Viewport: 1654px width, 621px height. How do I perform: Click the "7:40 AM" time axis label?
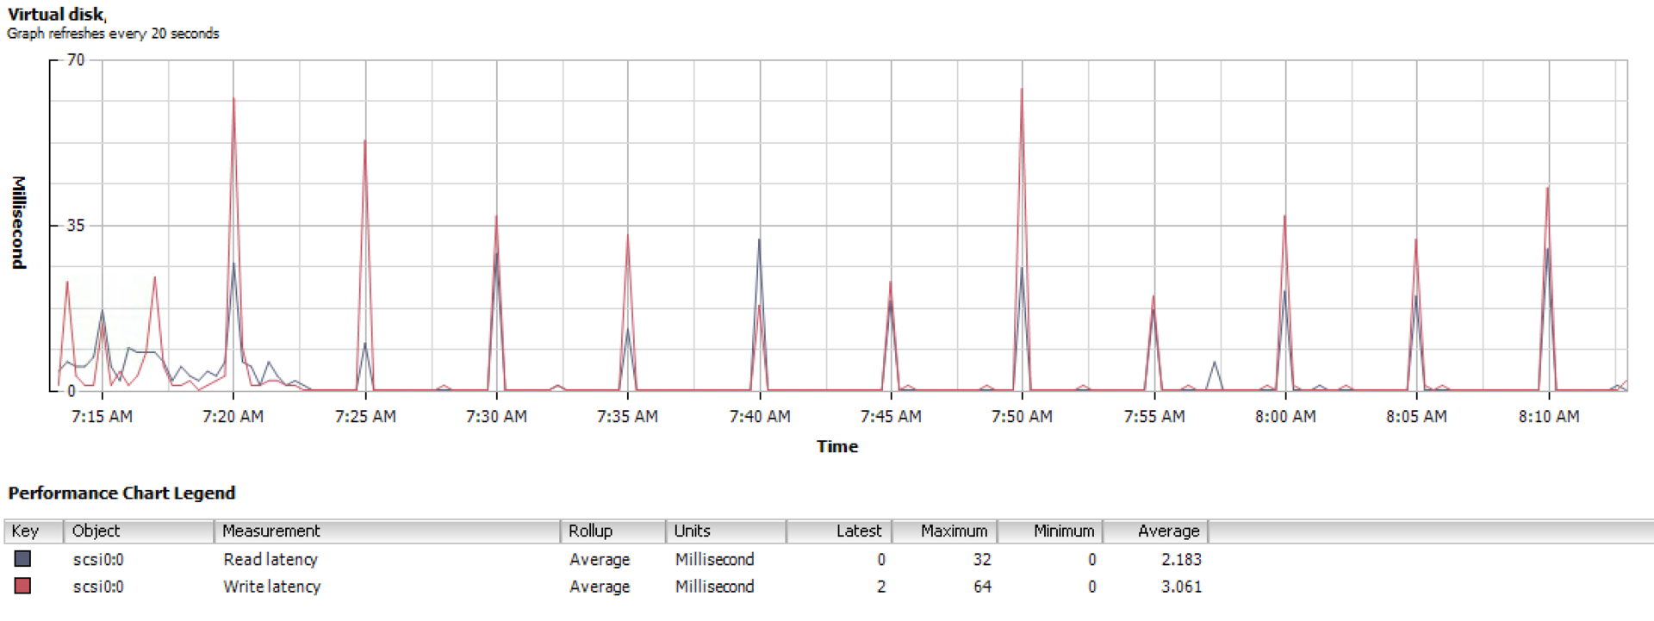pyautogui.click(x=760, y=417)
